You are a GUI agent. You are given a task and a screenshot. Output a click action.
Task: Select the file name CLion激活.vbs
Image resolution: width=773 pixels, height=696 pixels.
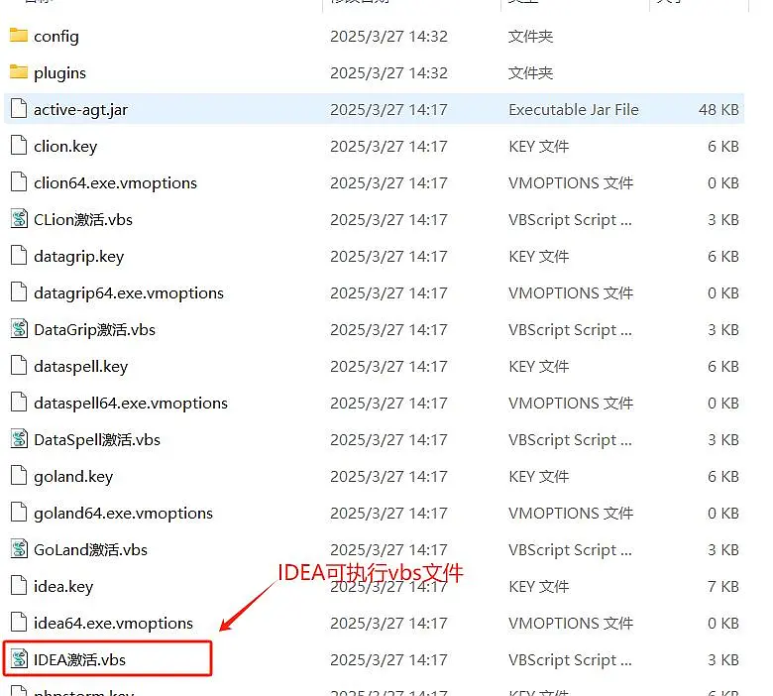point(83,219)
